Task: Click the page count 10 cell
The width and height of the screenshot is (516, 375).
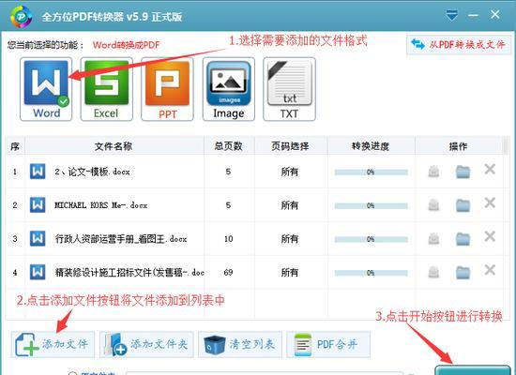Action: coord(228,239)
